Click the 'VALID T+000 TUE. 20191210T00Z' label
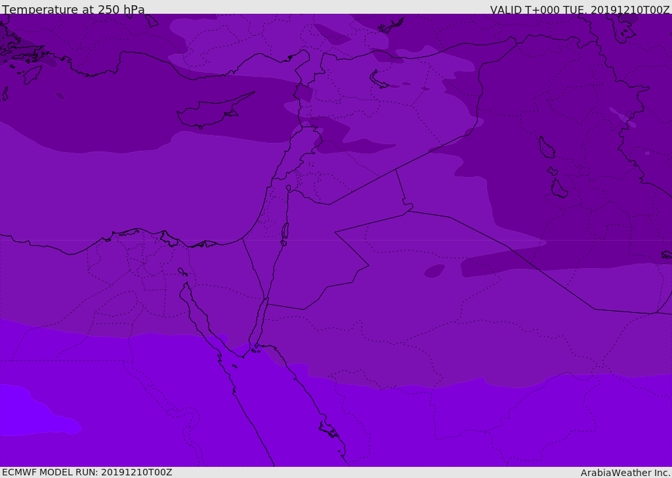The height and width of the screenshot is (478, 672). pos(580,9)
